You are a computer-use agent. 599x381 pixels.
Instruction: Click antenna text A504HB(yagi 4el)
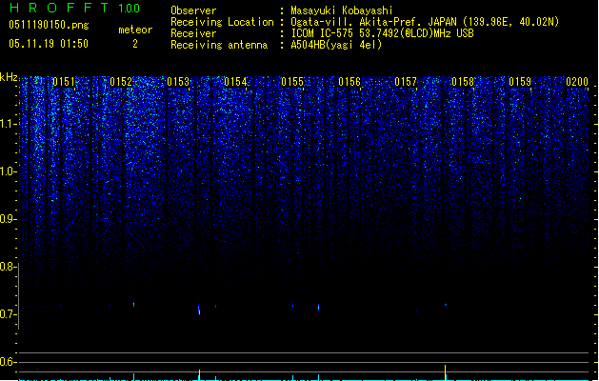click(x=336, y=45)
